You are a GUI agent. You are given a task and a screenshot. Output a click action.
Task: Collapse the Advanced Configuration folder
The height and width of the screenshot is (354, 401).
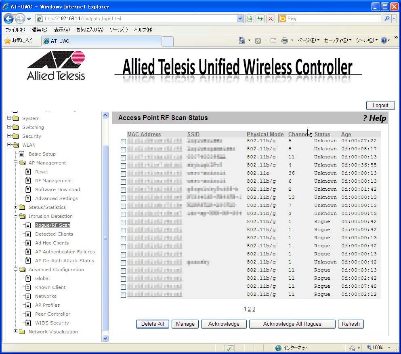pos(16,269)
